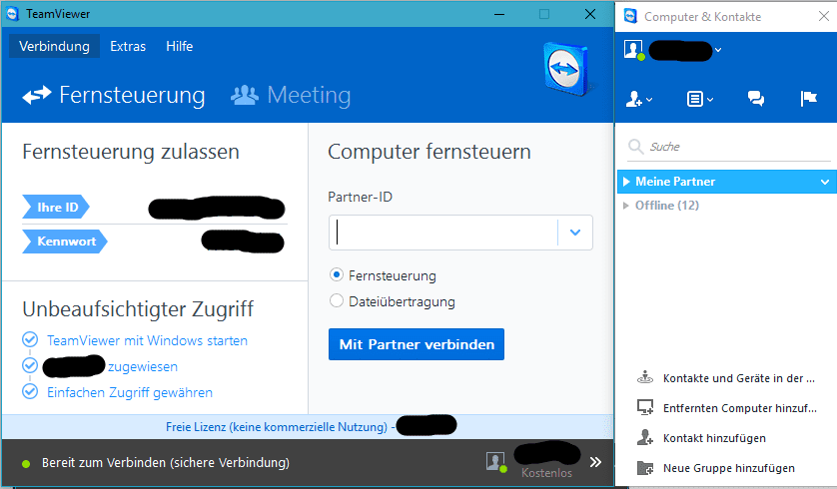Click the search magnifier icon
Viewport: 837px width, 489px height.
635,146
